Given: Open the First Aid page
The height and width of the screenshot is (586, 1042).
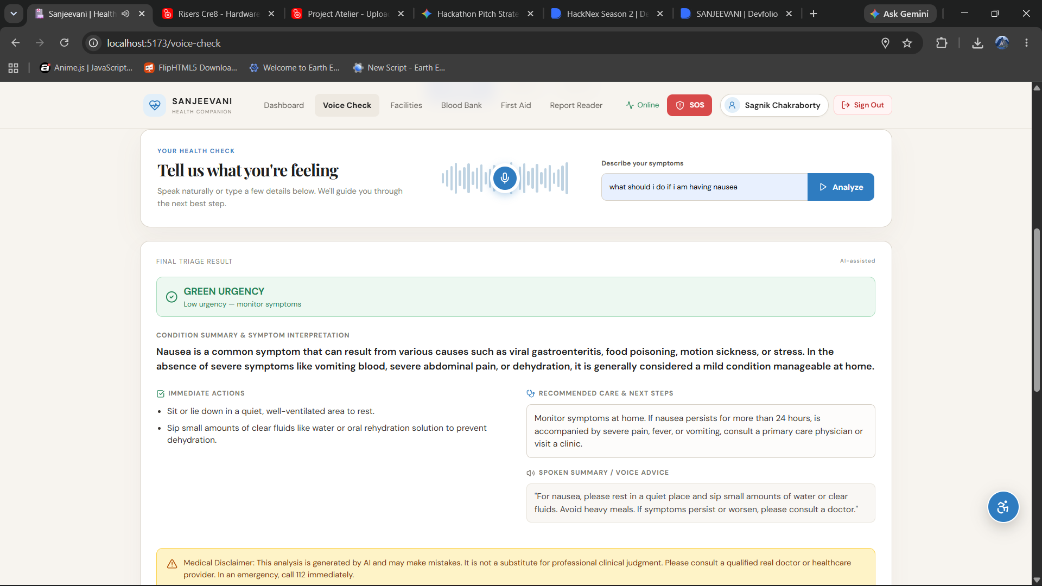Looking at the screenshot, I should click(516, 105).
